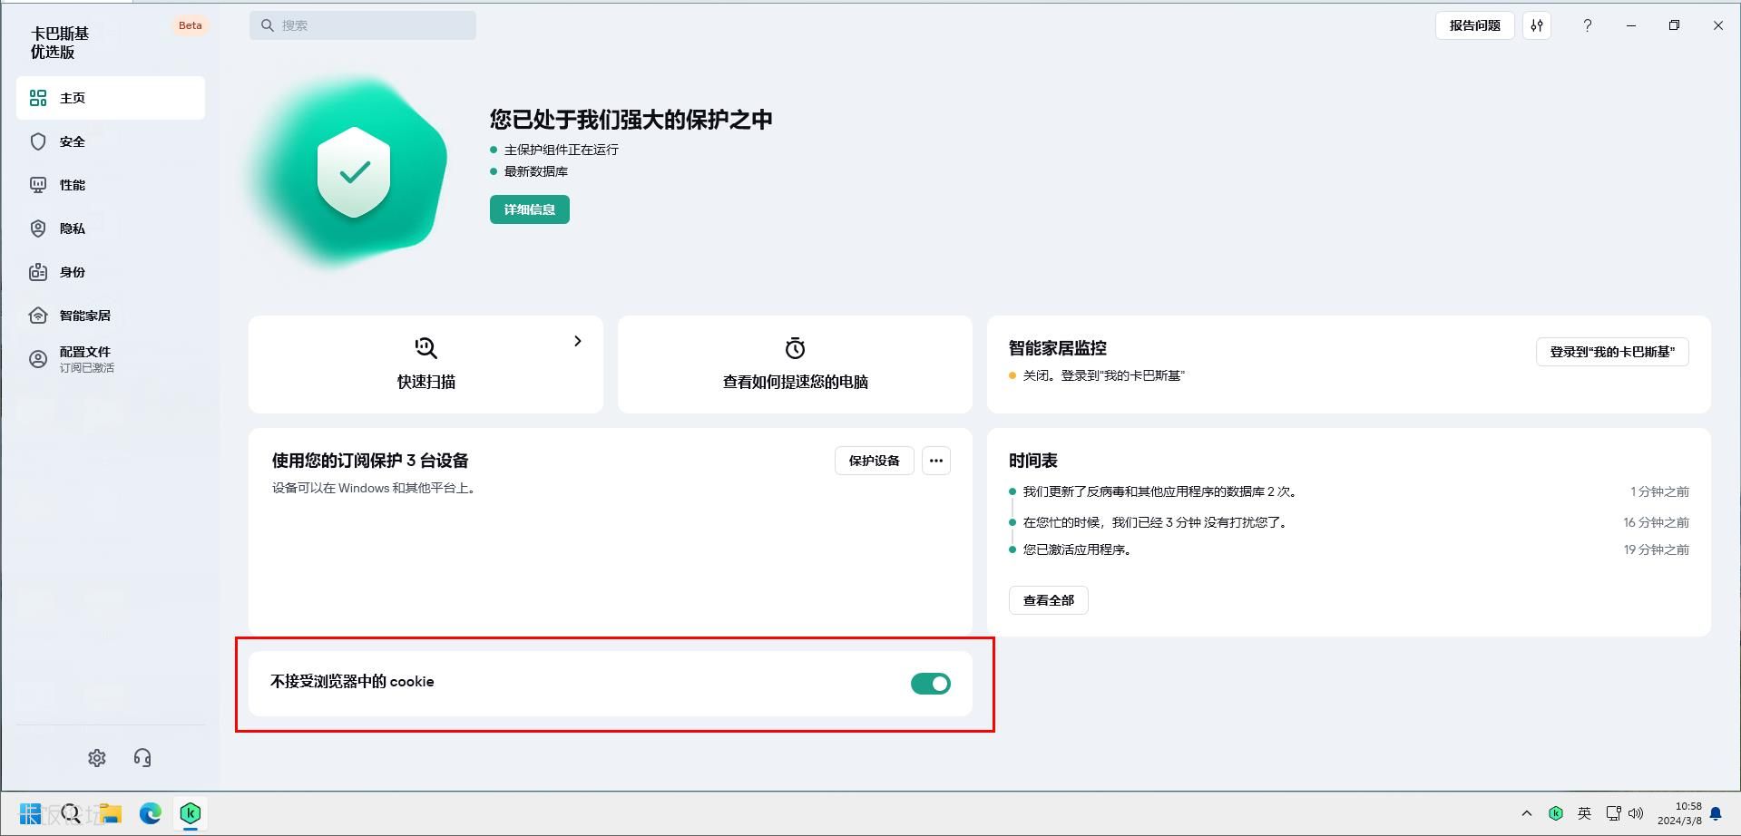The width and height of the screenshot is (1741, 836).
Task: Open notifications bell in tray
Action: [x=1716, y=813]
